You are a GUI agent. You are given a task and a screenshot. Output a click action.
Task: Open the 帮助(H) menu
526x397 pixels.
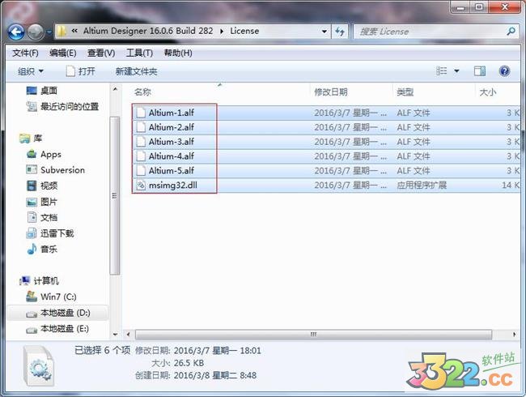coord(178,53)
